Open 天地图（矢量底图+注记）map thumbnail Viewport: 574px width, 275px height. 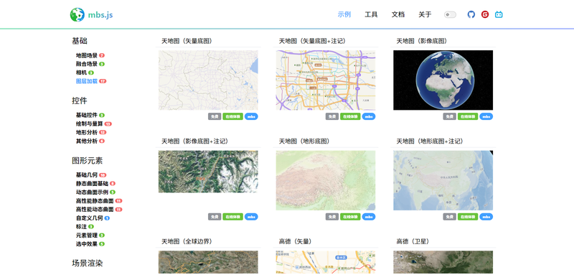326,80
